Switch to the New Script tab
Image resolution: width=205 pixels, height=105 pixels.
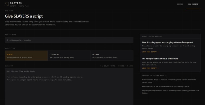click(x=193, y=4)
